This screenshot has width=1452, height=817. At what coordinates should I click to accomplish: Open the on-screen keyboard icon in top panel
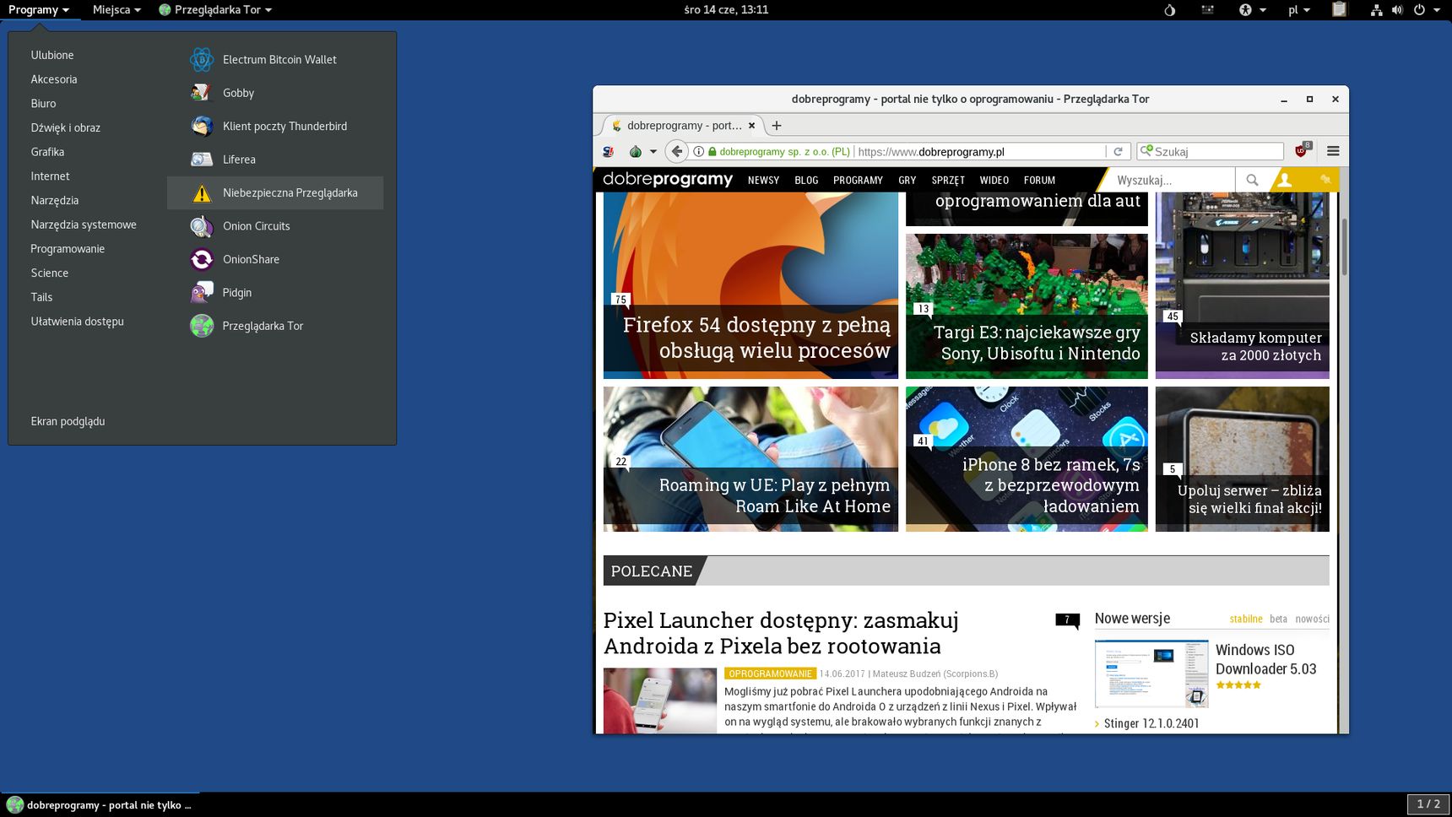coord(1208,10)
